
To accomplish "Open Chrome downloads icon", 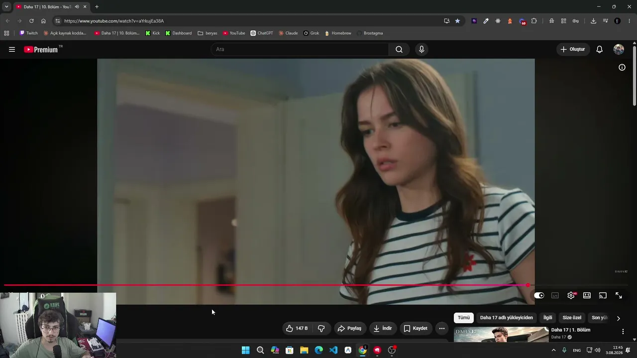I will point(593,21).
